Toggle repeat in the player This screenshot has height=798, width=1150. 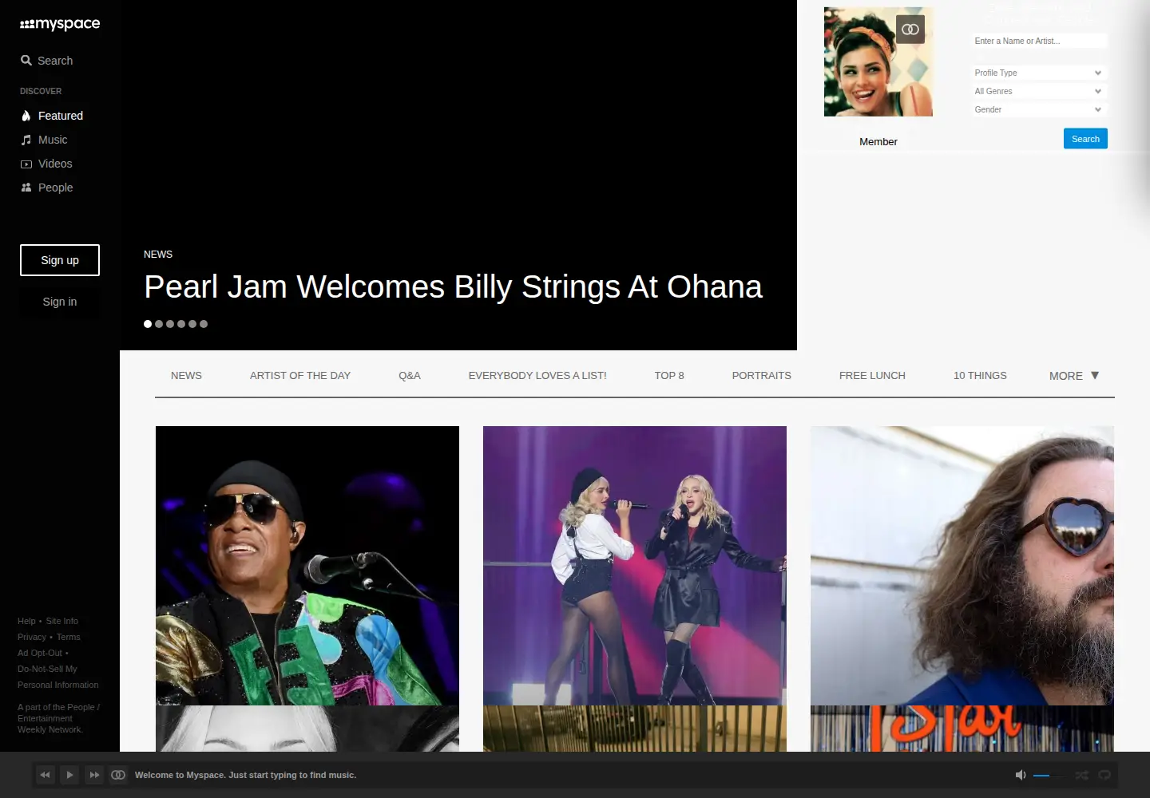point(1104,775)
